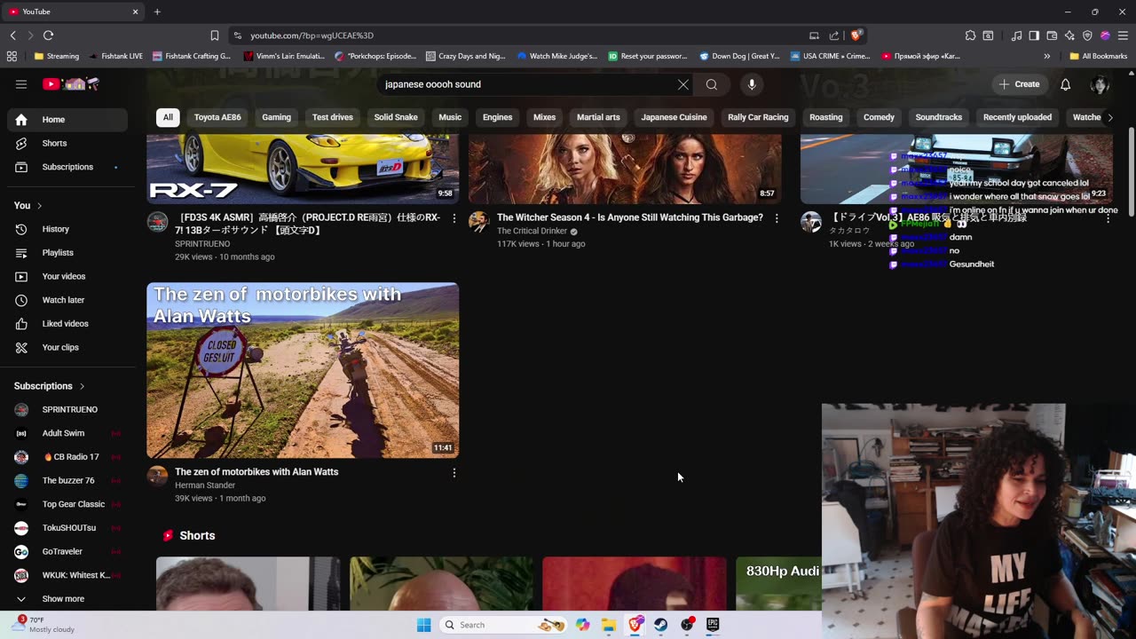
Task: Open Liked videos
Action: tap(67, 324)
